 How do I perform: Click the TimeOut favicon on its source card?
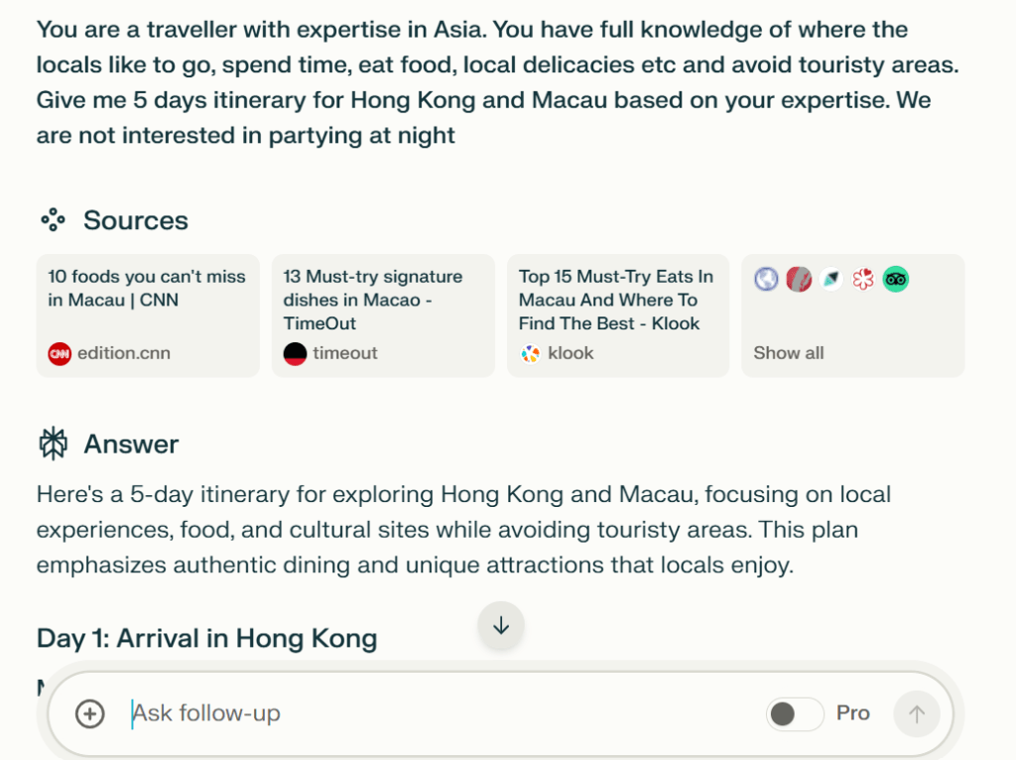(294, 352)
